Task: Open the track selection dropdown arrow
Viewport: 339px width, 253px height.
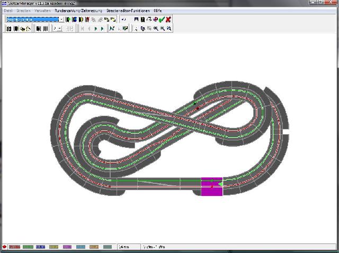Action: pos(61,20)
